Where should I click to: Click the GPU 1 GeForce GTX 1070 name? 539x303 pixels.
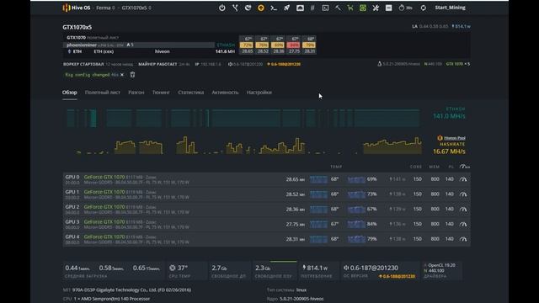click(x=104, y=192)
